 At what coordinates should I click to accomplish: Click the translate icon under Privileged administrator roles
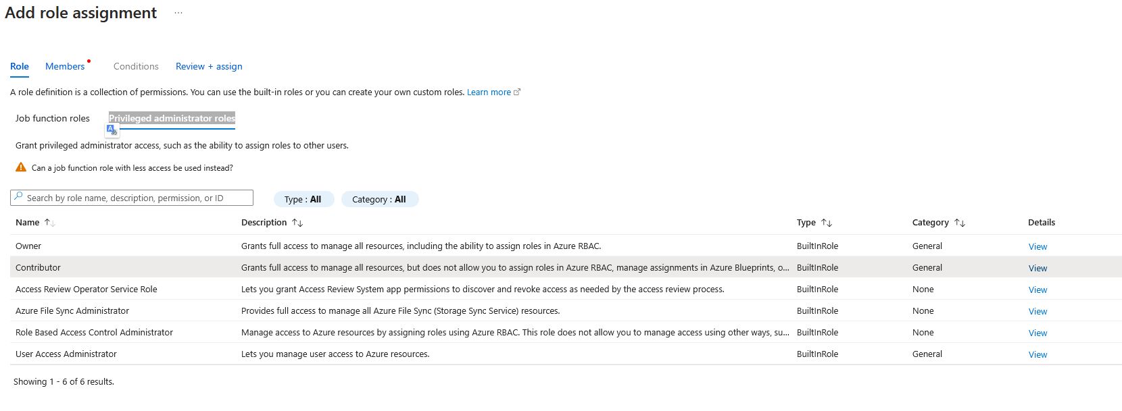(112, 130)
